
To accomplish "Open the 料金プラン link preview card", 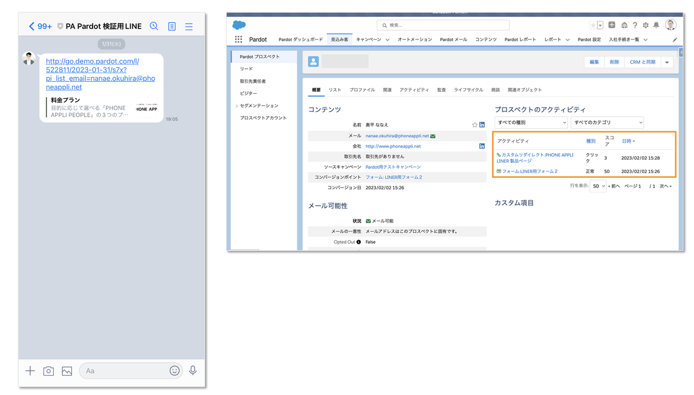I will (x=102, y=108).
